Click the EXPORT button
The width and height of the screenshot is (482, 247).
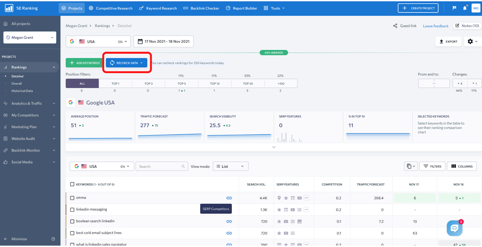tap(449, 42)
